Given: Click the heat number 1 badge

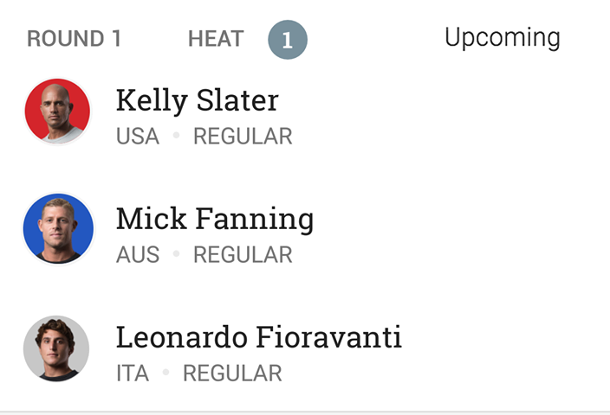Looking at the screenshot, I should (x=288, y=40).
